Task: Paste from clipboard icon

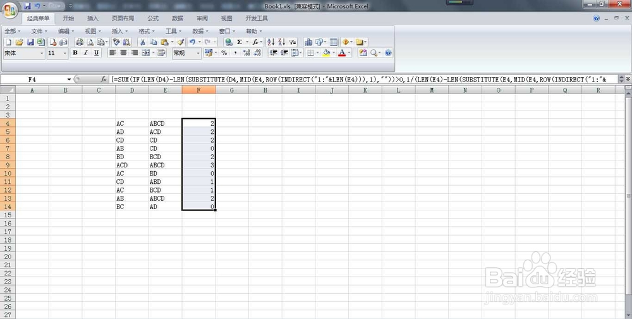Action: (164, 42)
